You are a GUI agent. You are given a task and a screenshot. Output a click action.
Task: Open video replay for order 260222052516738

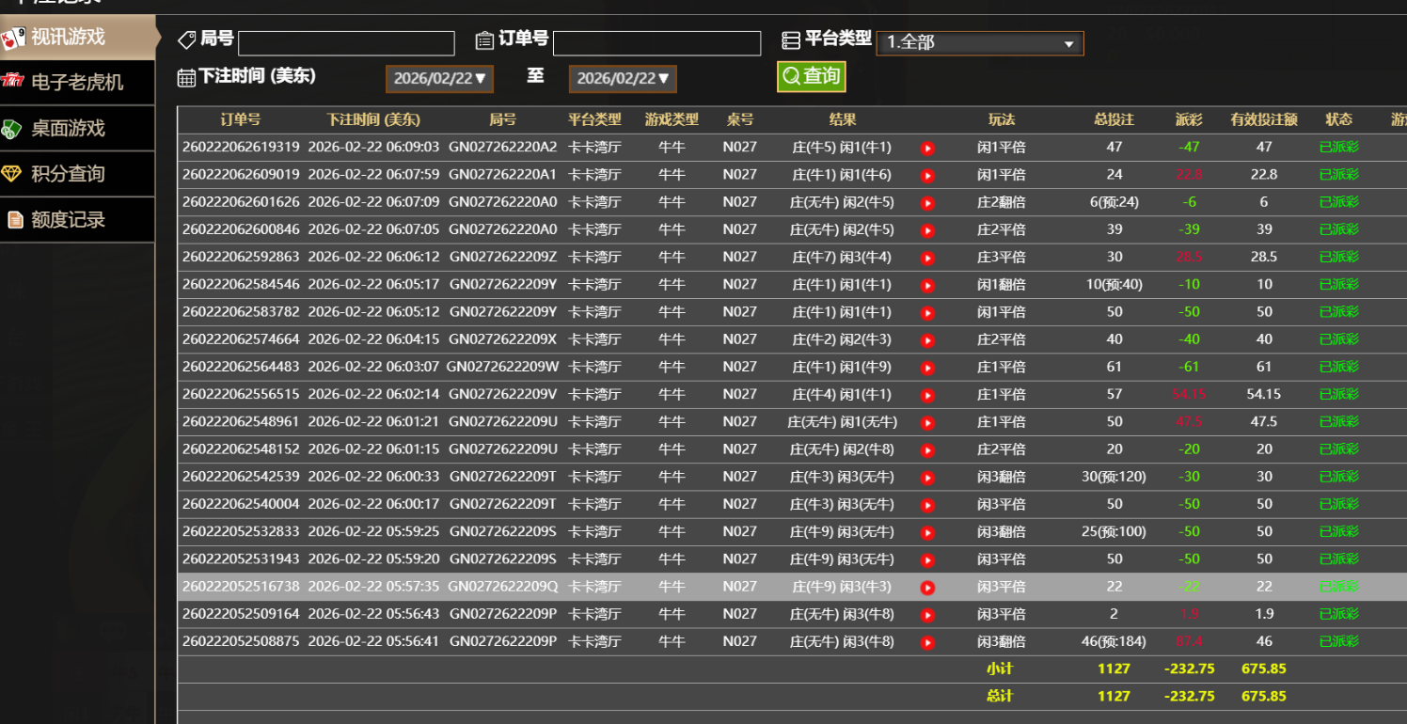(927, 588)
